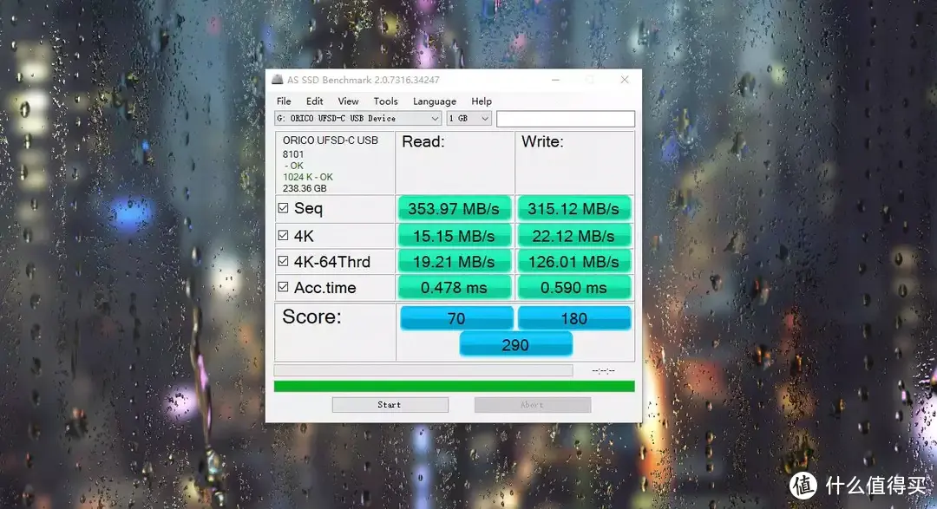The height and width of the screenshot is (509, 937).
Task: Click the 4K-64Thrd read result 19.21 MB/s
Action: point(454,262)
